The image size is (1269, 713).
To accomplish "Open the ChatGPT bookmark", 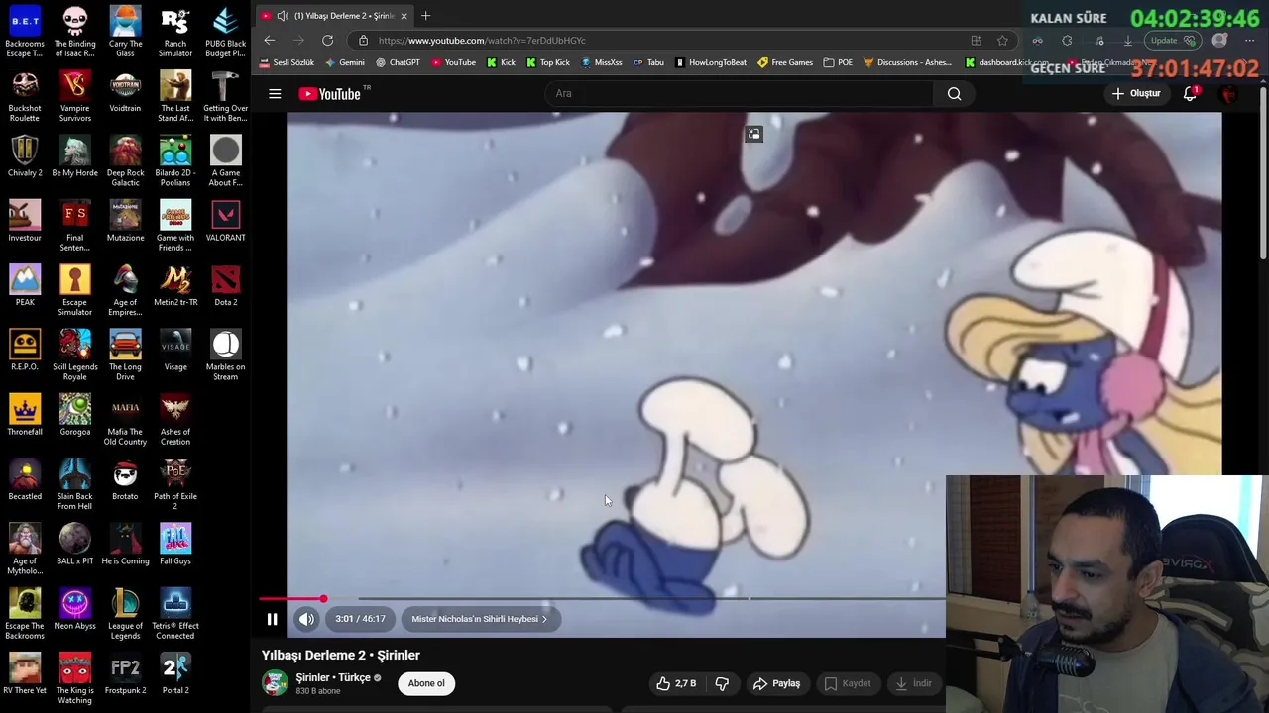I will (399, 62).
